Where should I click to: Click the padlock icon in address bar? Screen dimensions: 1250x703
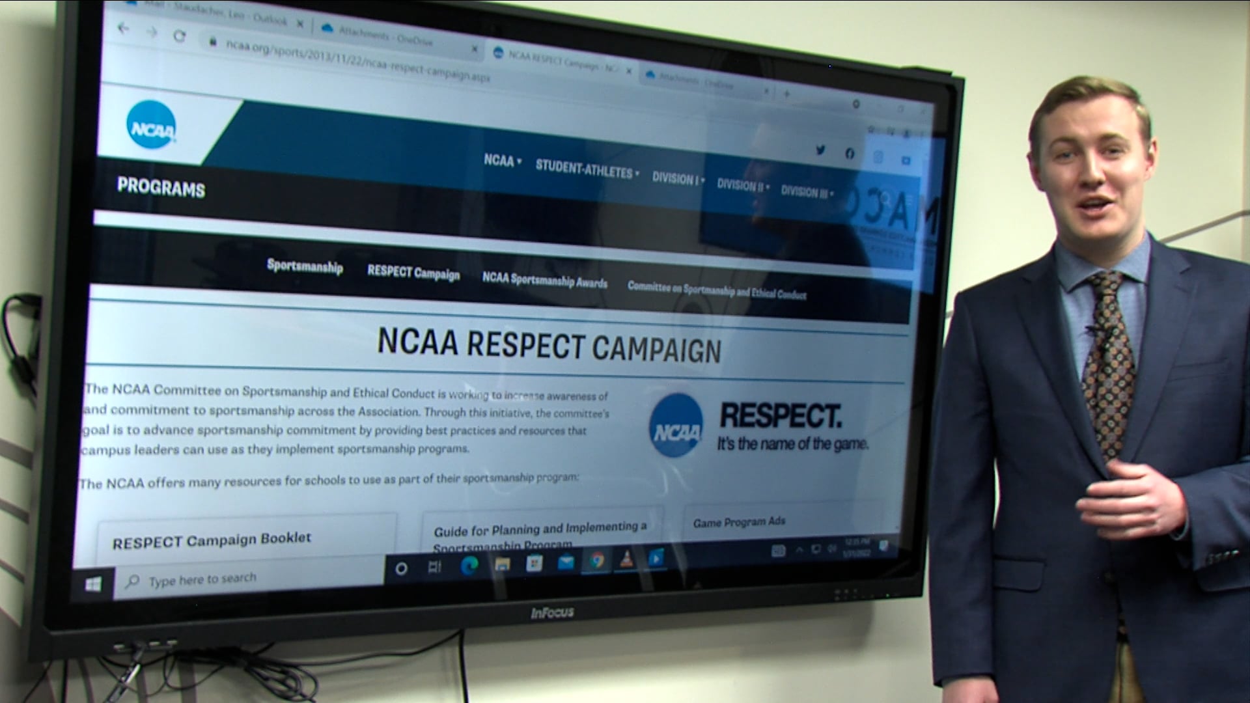click(x=212, y=41)
